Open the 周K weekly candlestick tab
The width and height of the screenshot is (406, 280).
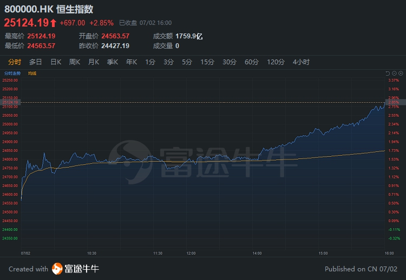[75, 62]
